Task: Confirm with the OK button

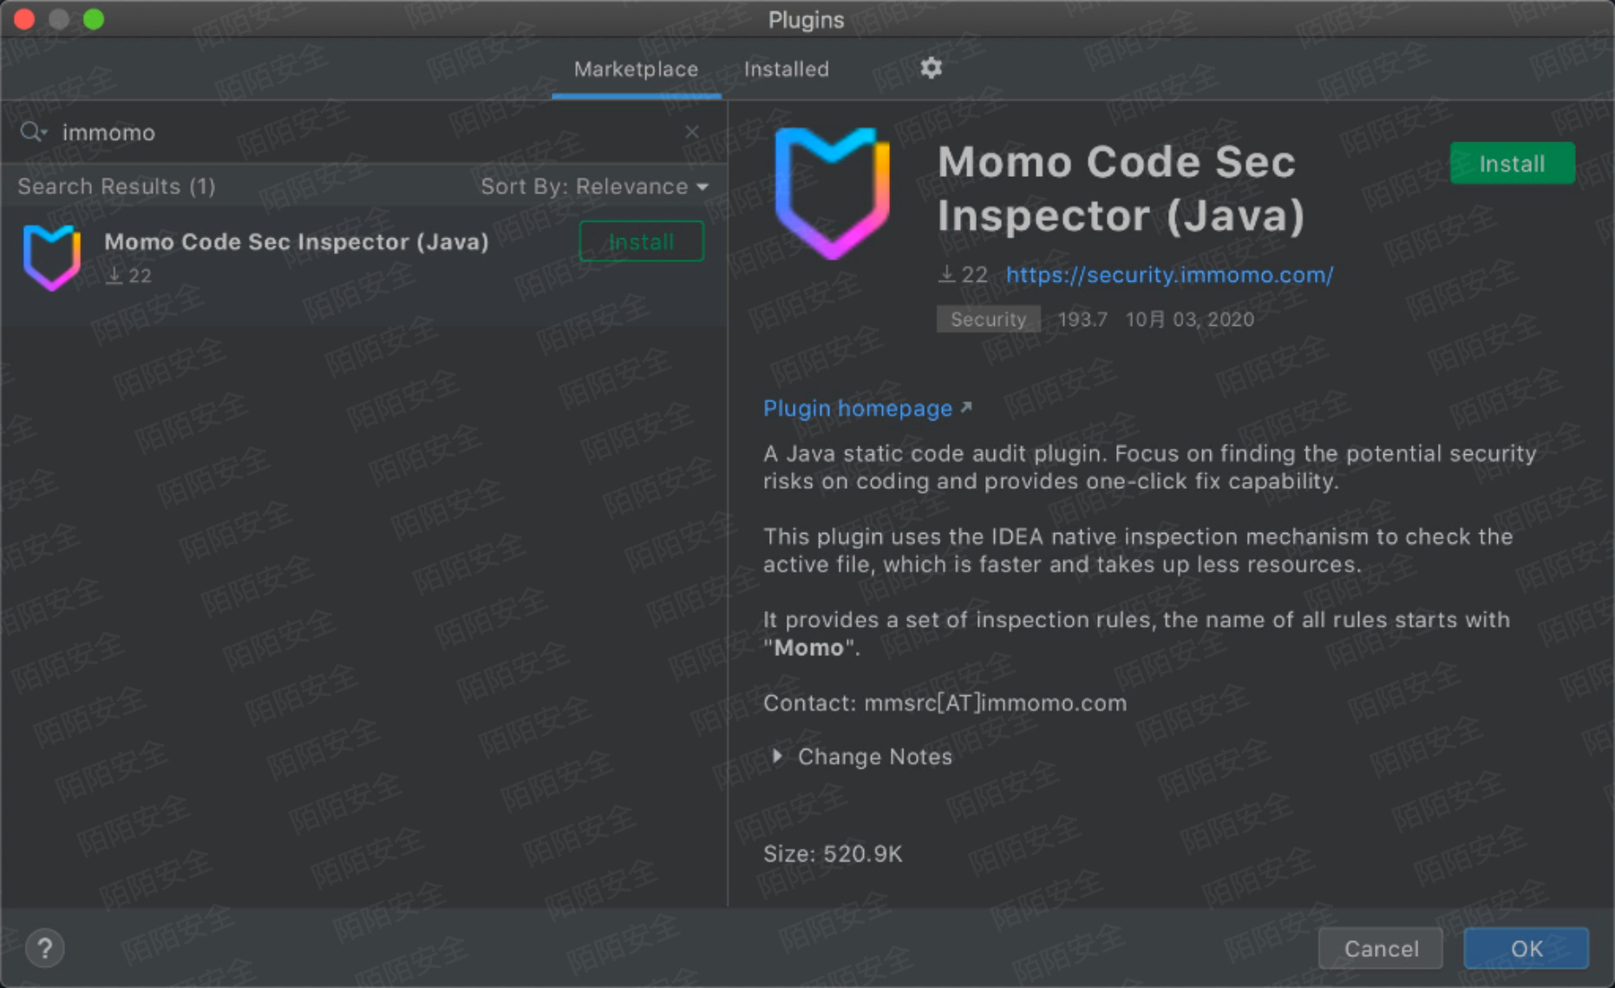Action: point(1527,948)
